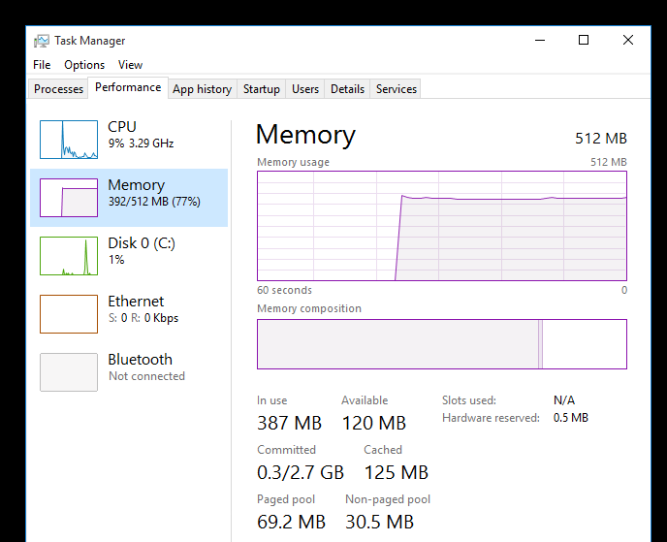Open the Services tab

(397, 89)
